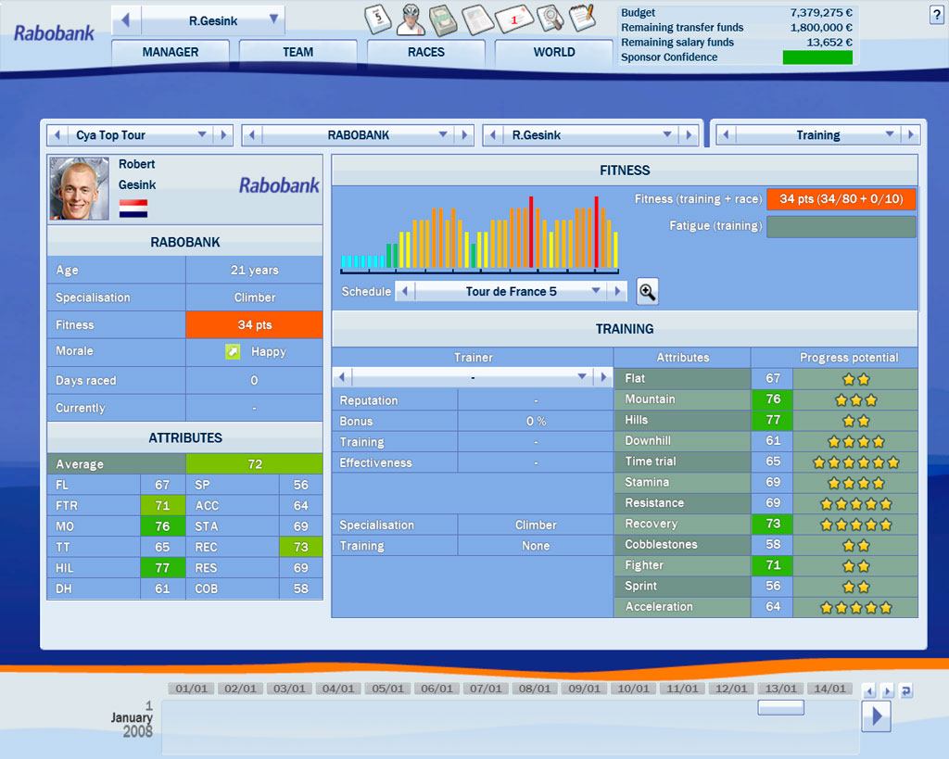This screenshot has width=949, height=759.
Task: Click the scouting magnifier document icon
Action: (x=550, y=17)
